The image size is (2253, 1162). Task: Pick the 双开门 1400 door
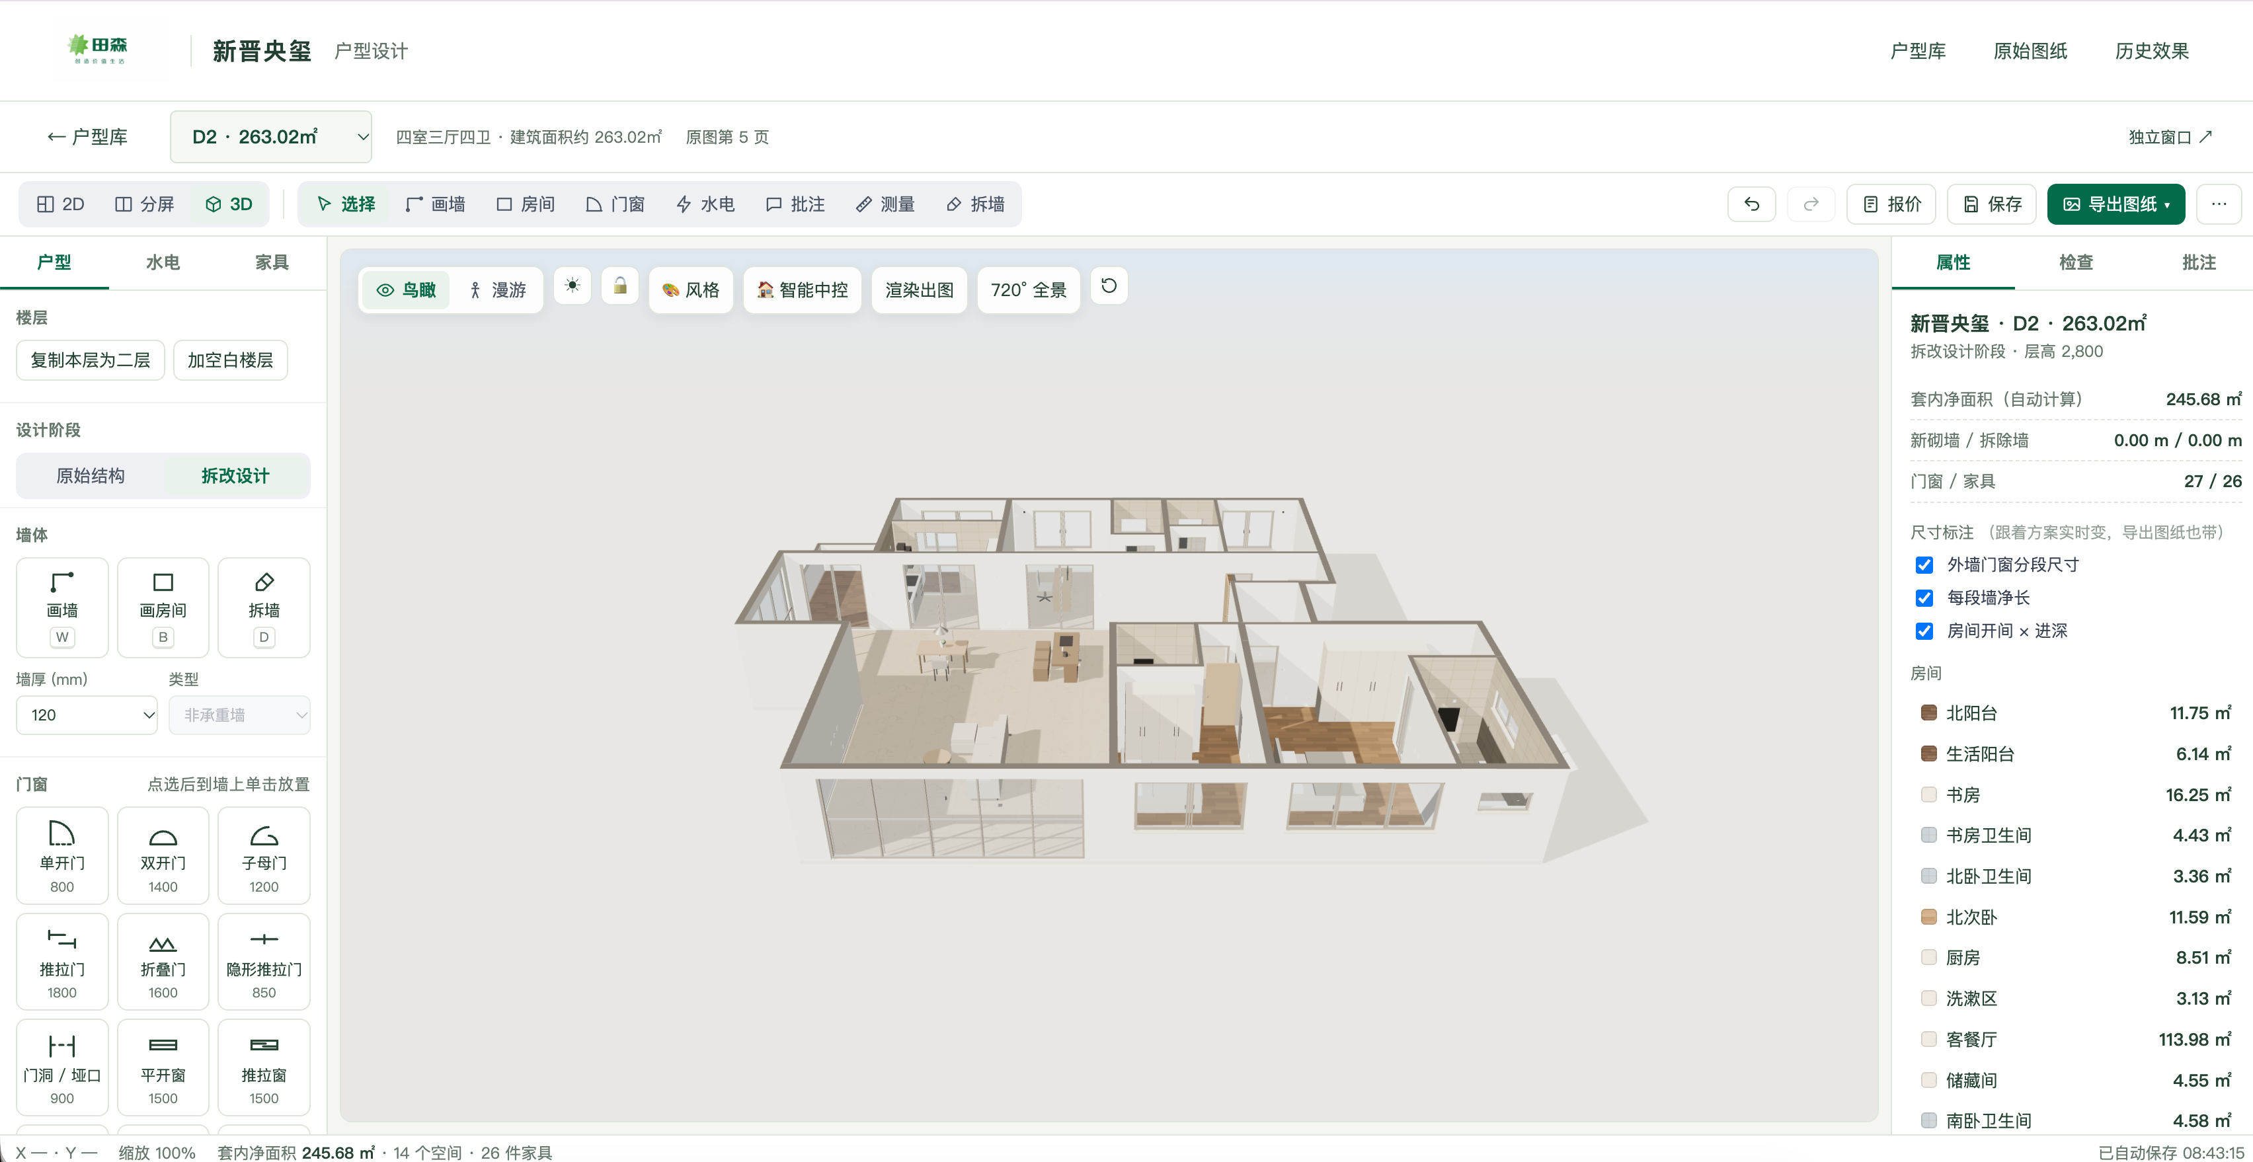[163, 856]
